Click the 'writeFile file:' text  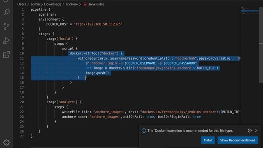point(77,112)
